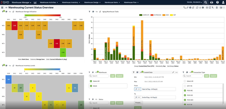The image size is (226, 109).
Task: Open the global search magnifier icon
Action: (x=206, y=2)
